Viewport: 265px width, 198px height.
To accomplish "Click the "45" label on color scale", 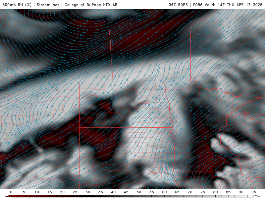I will point(126,192).
